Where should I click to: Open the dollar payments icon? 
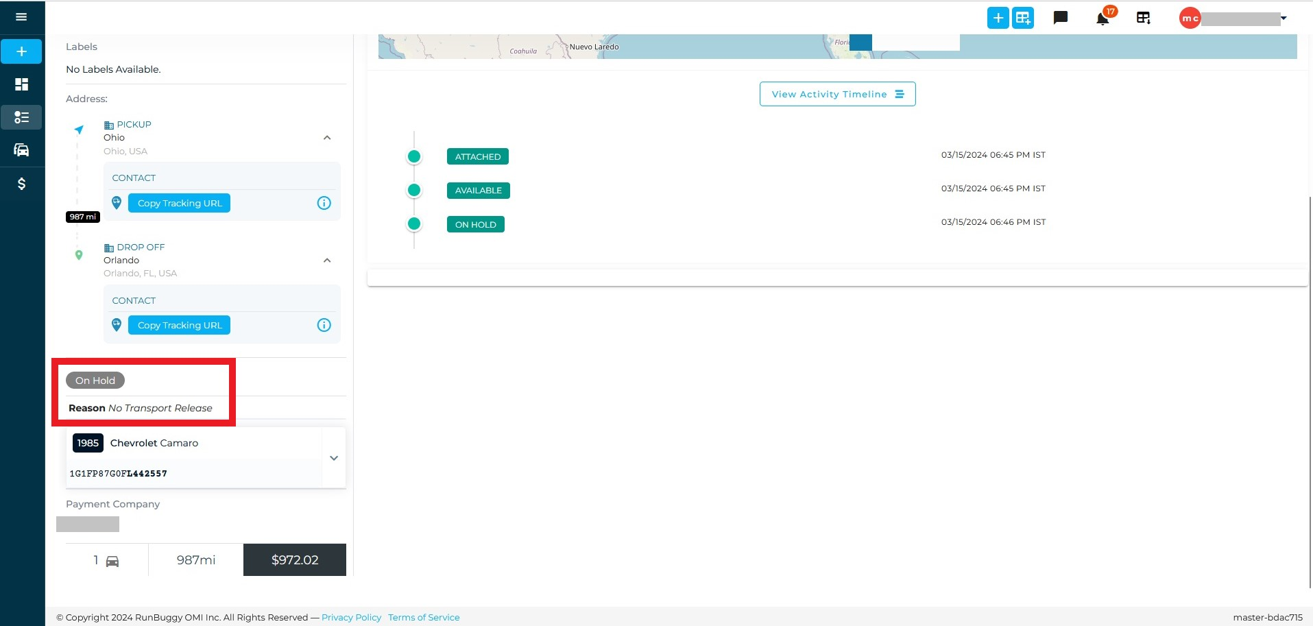point(21,183)
